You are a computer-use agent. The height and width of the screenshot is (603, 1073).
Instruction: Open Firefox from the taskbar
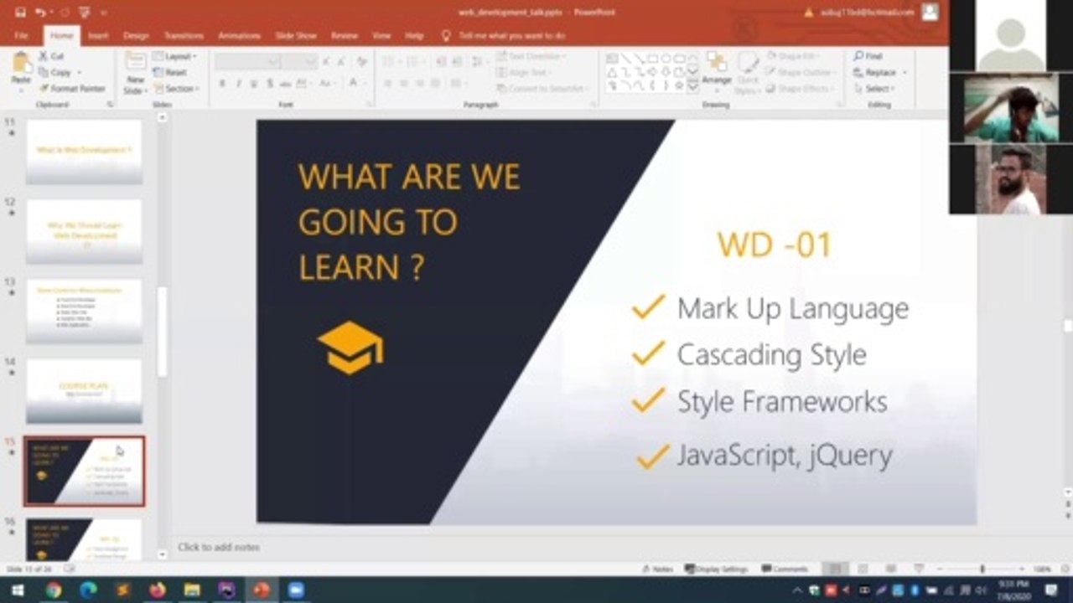coord(157,590)
